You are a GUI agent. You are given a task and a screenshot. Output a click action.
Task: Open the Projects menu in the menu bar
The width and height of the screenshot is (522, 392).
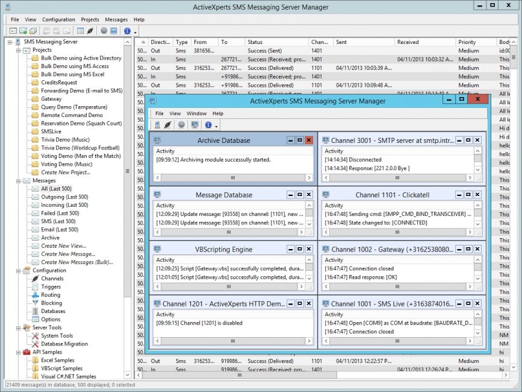click(x=90, y=20)
